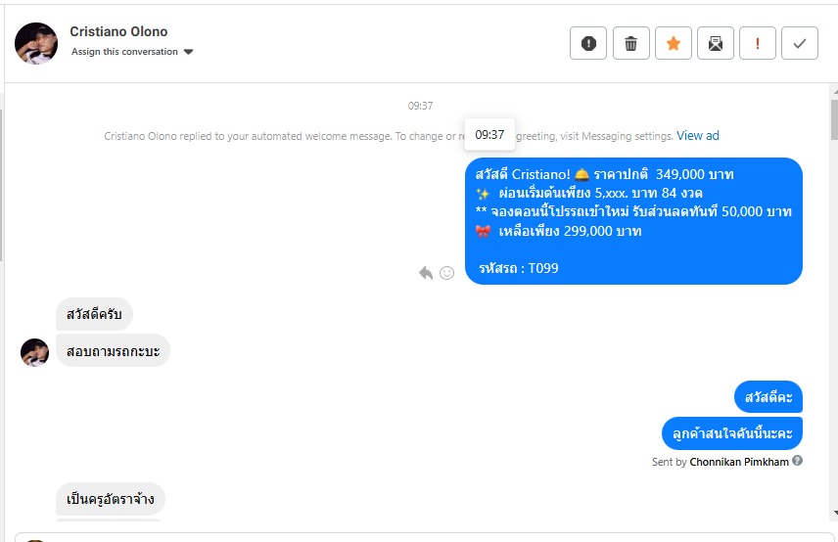
Task: React to message with smiley icon
Action: (x=446, y=273)
